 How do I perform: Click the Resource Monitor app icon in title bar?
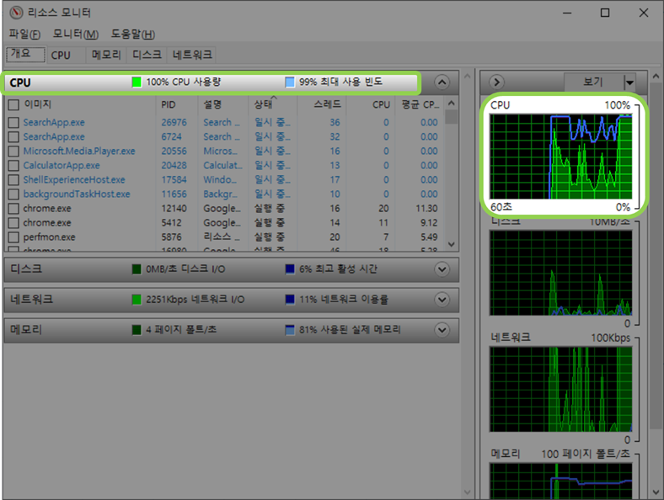[x=16, y=13]
